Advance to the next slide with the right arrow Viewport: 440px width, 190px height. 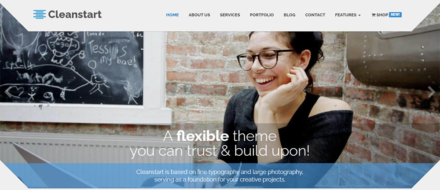(x=431, y=92)
